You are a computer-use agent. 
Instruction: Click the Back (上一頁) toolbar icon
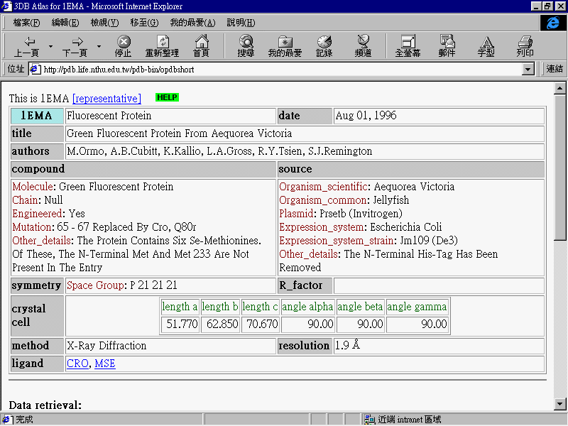[x=27, y=46]
